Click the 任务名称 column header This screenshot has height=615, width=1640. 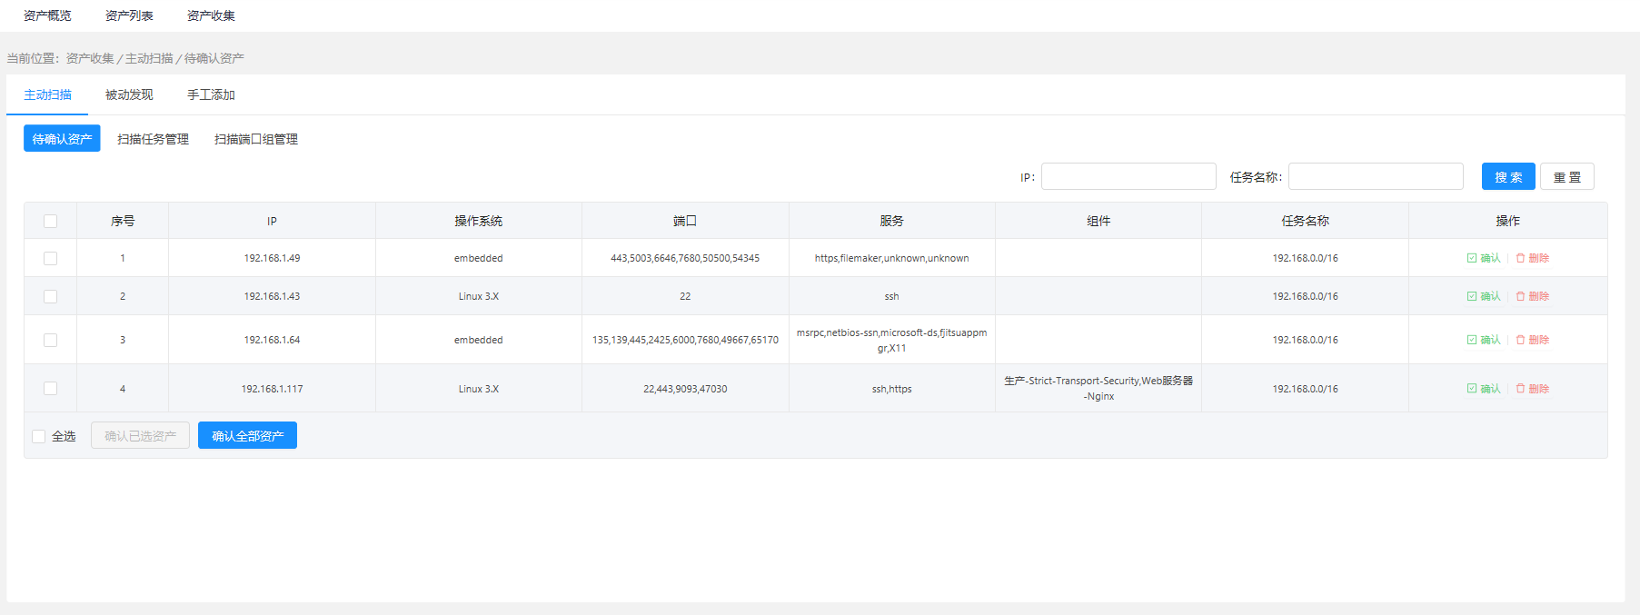pyautogui.click(x=1305, y=221)
